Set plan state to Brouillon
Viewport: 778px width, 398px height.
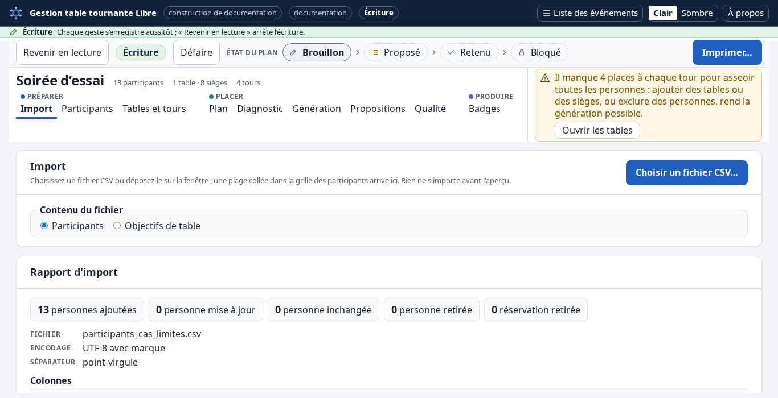coord(317,52)
